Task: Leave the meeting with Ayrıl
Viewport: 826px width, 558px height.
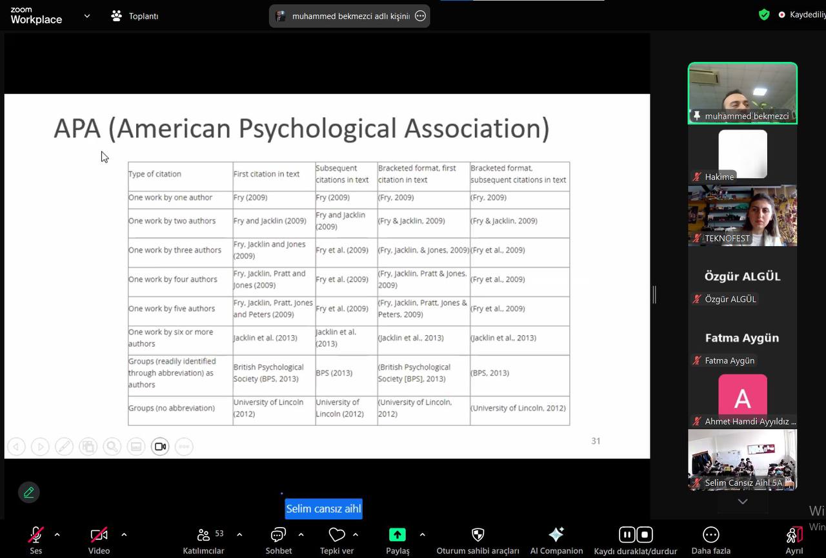Action: tap(794, 535)
